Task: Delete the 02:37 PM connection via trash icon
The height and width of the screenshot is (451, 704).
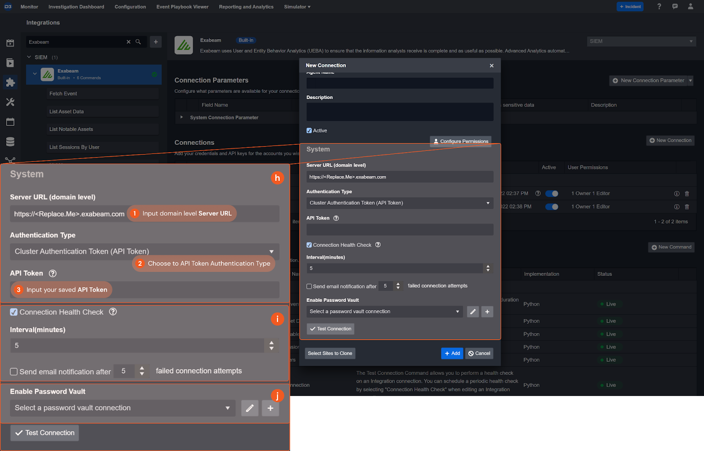Action: point(687,194)
